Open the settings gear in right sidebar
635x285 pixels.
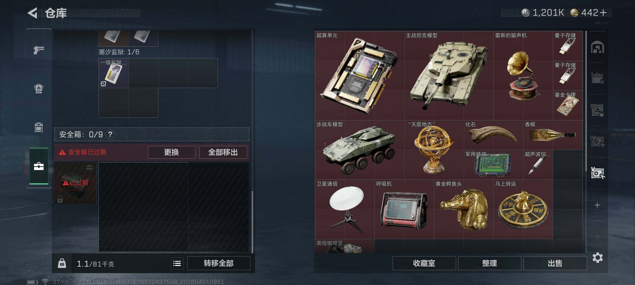click(597, 258)
